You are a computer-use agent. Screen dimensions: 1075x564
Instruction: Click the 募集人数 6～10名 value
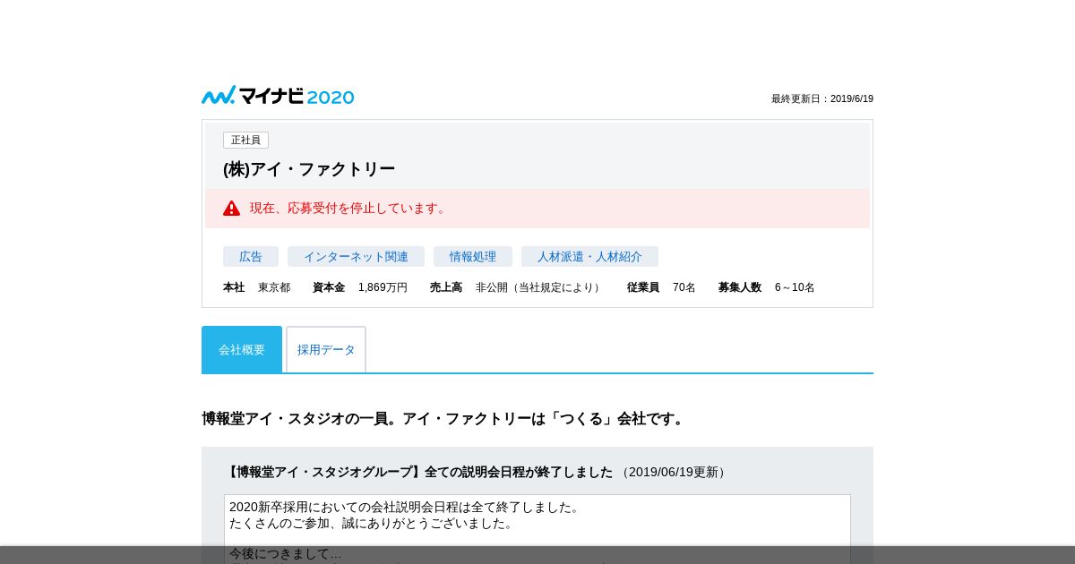tap(795, 287)
